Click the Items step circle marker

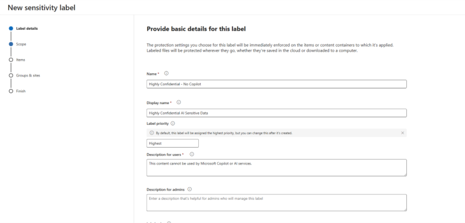[x=10, y=60]
